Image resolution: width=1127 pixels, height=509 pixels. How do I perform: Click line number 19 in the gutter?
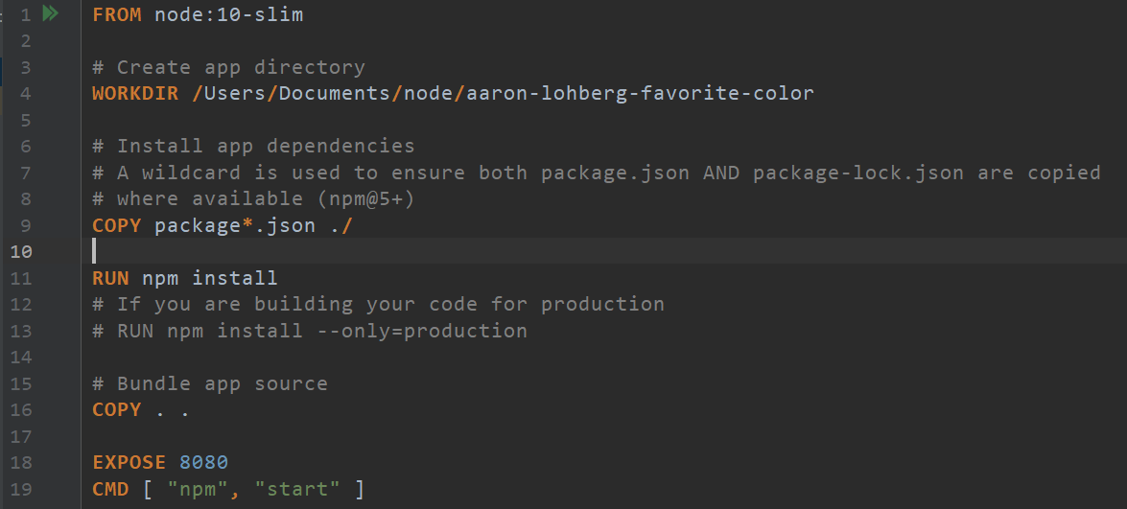[x=21, y=490]
